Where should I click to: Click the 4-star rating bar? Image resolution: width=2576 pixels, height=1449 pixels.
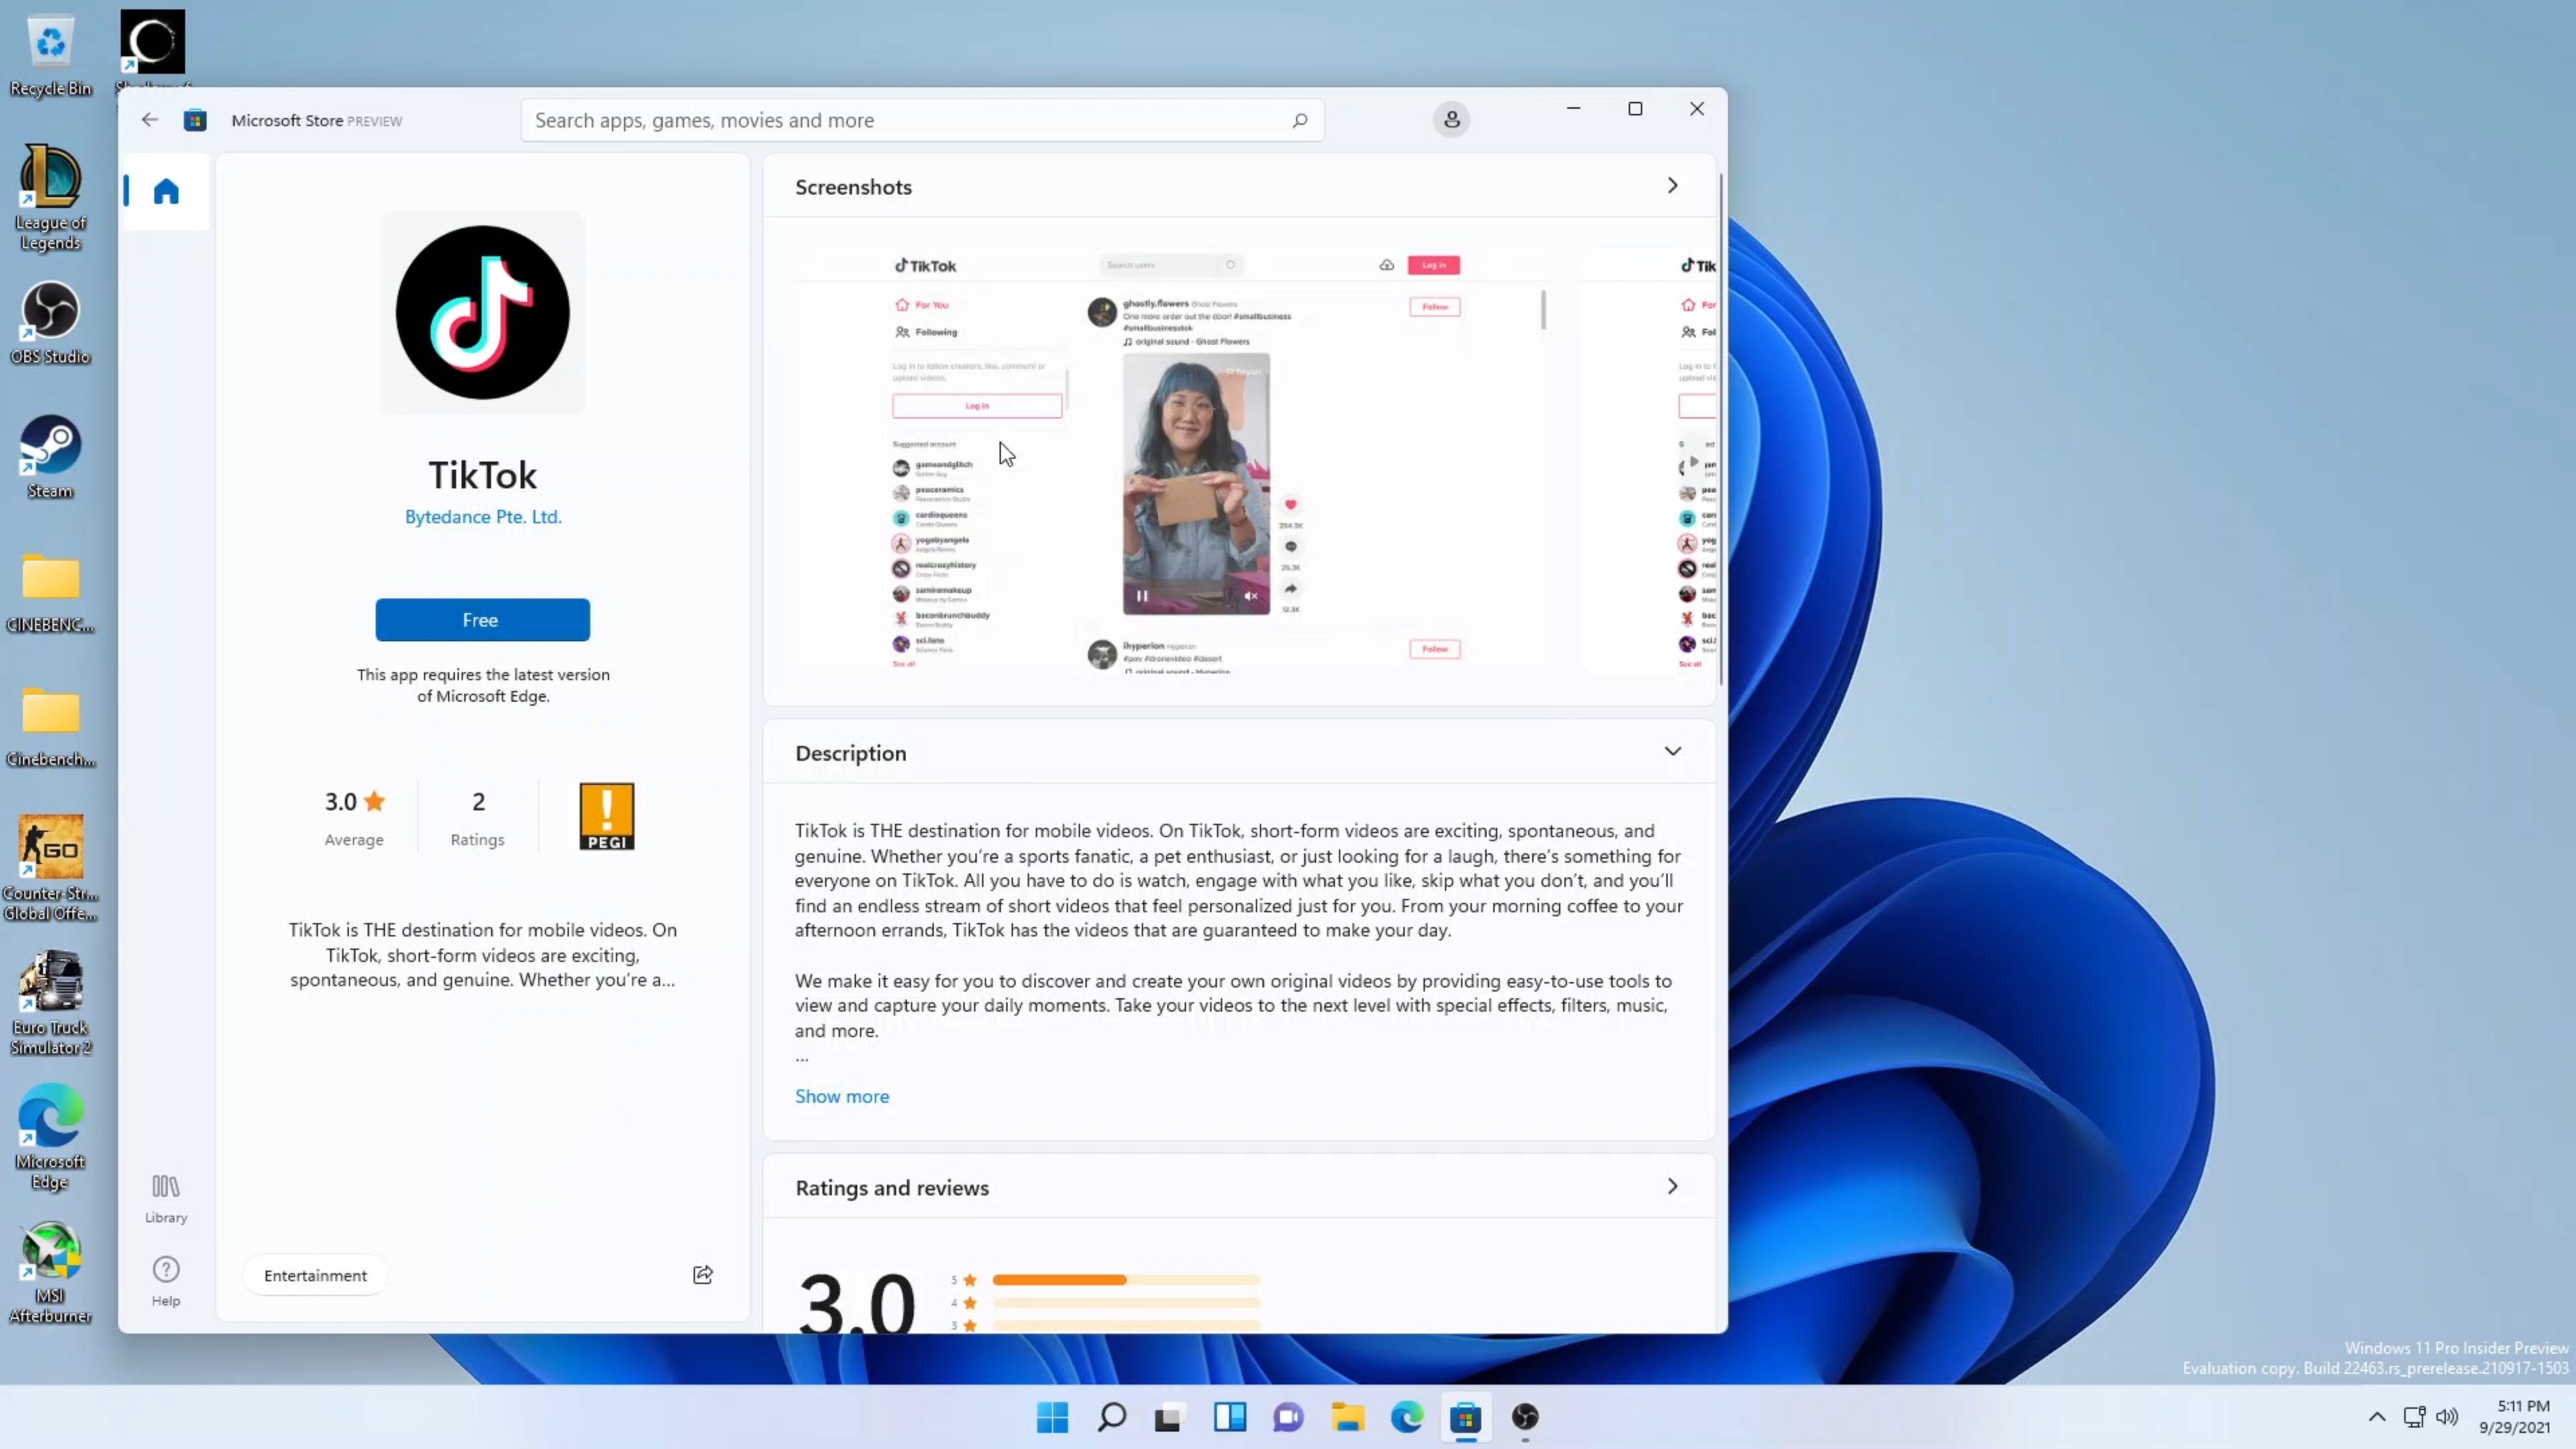(x=1126, y=1303)
